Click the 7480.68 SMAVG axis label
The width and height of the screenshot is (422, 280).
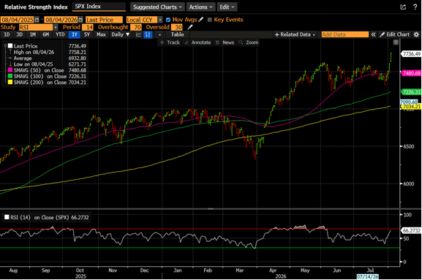[411, 73]
